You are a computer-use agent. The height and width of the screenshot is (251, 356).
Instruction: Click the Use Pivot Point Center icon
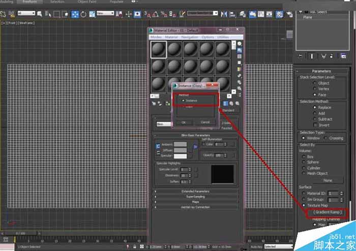click(x=119, y=14)
